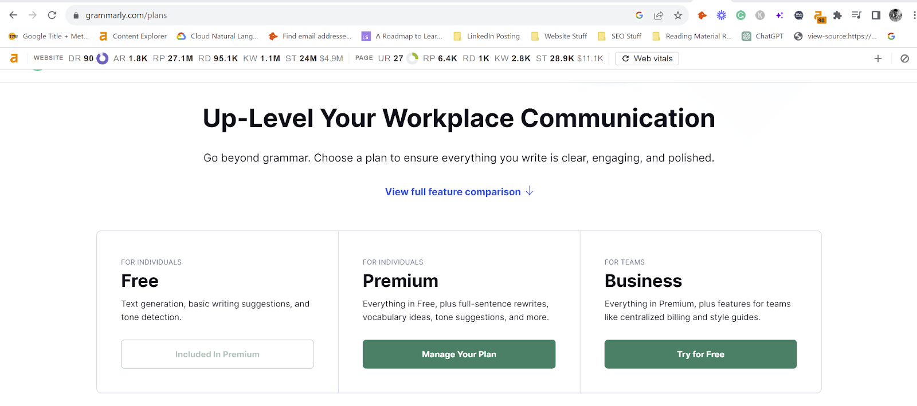Open the dark round Web extension icon

pyautogui.click(x=799, y=15)
